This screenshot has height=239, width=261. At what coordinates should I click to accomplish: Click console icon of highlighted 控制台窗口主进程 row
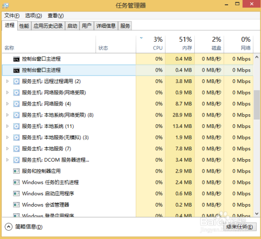click(x=16, y=70)
